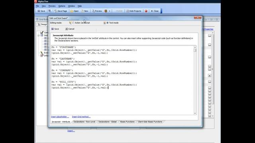This screenshot has width=255, height=143.
Task: Click the Eve... tree node icon
Action: pyautogui.click(x=42, y=53)
